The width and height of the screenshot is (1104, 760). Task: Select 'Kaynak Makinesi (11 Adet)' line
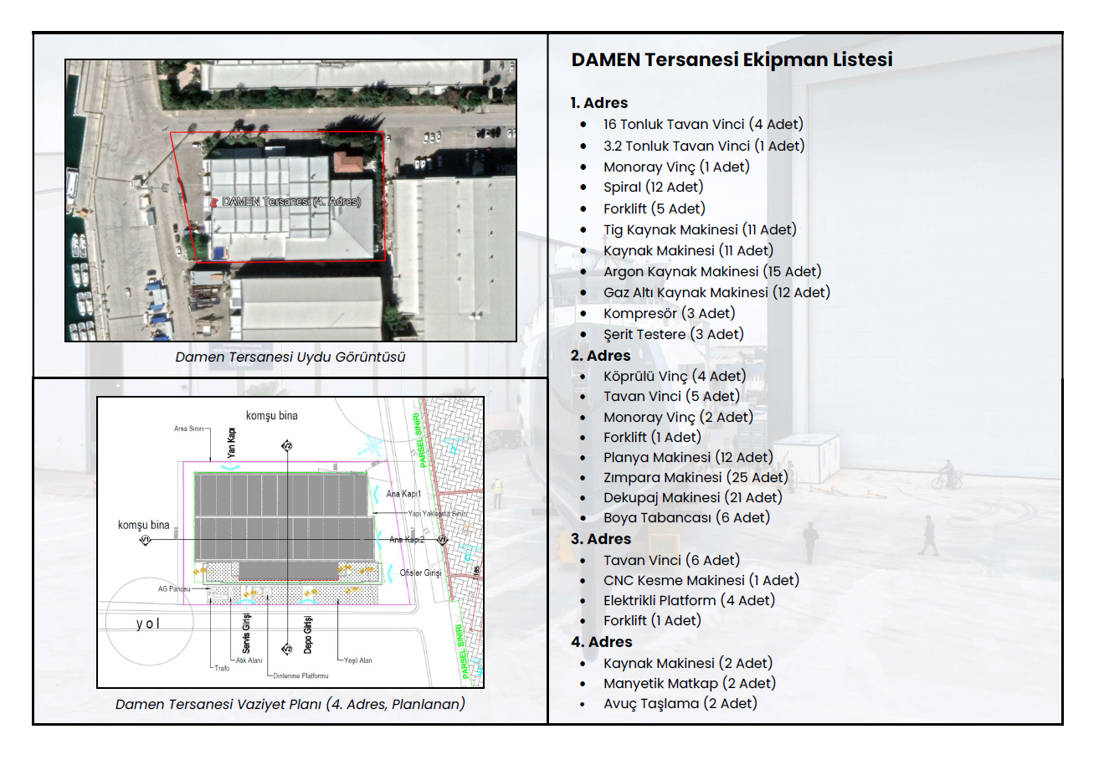(x=688, y=250)
